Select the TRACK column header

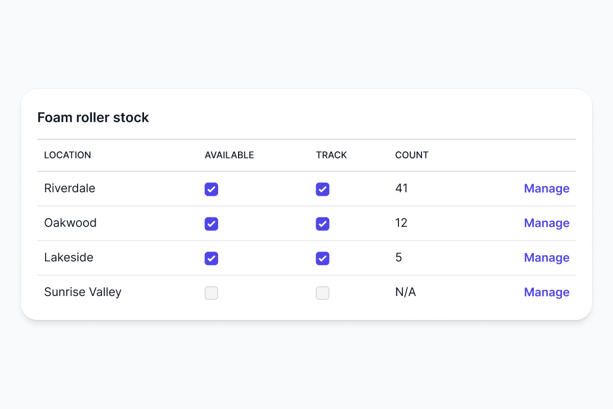pos(331,155)
